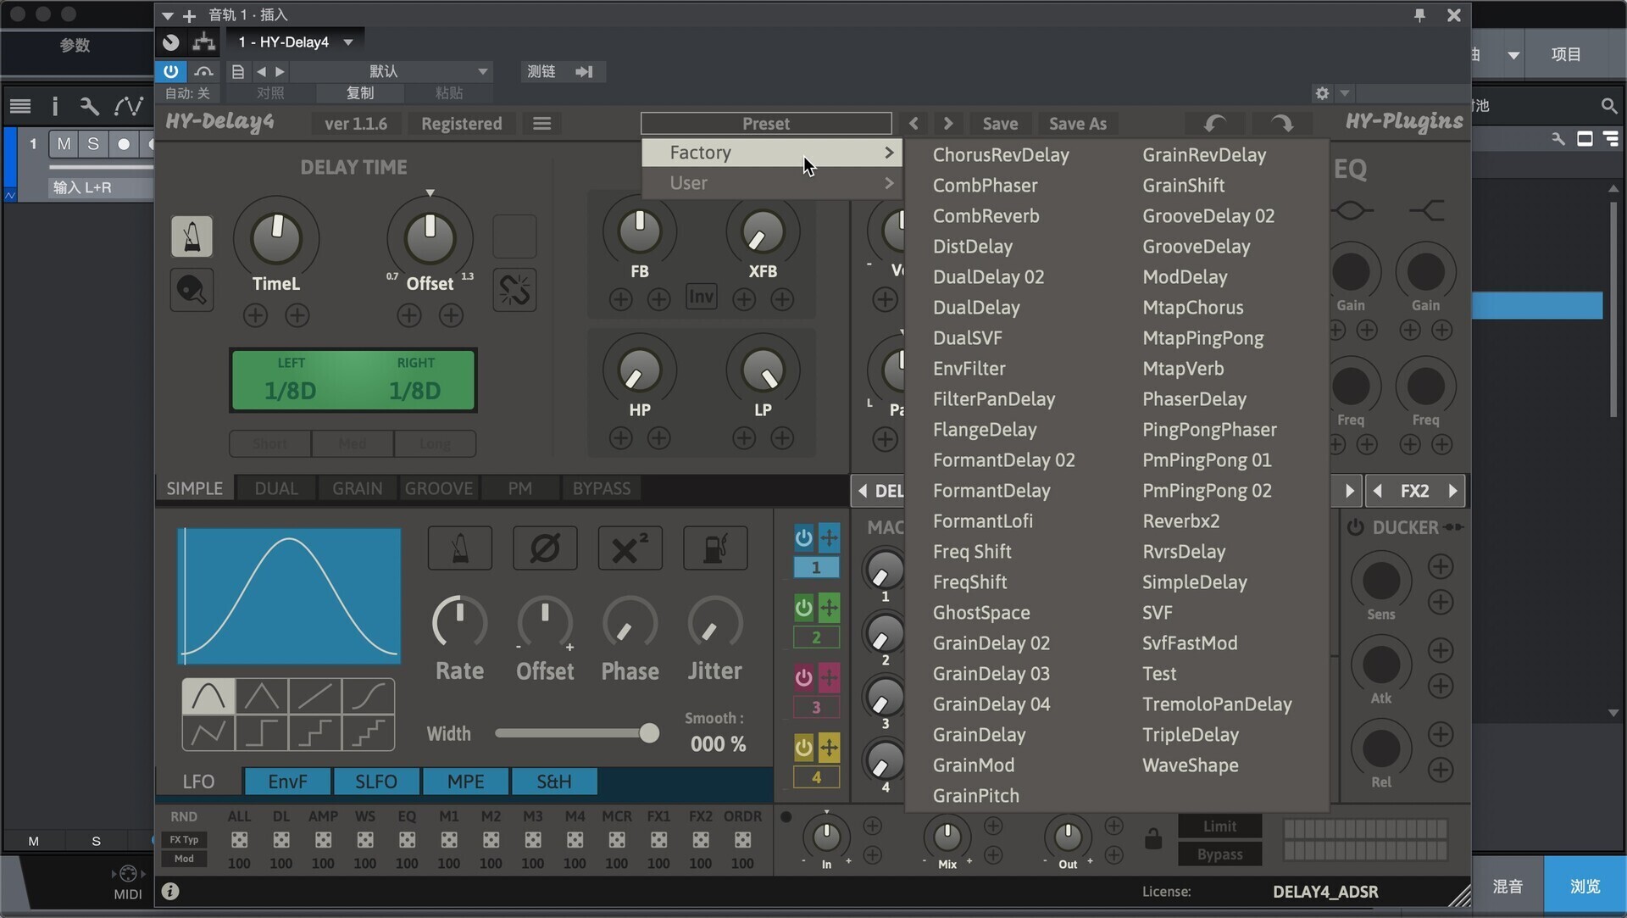Click the Limit button
Viewport: 1627px width, 918px height.
(1219, 826)
